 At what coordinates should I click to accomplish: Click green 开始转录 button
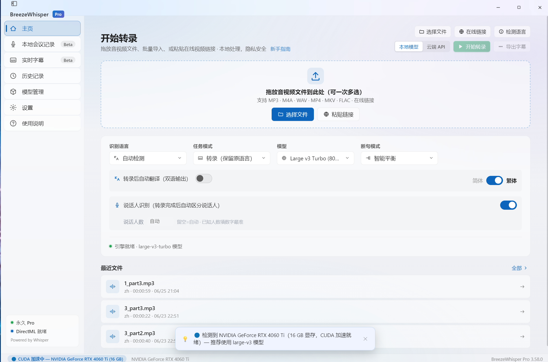[472, 47]
